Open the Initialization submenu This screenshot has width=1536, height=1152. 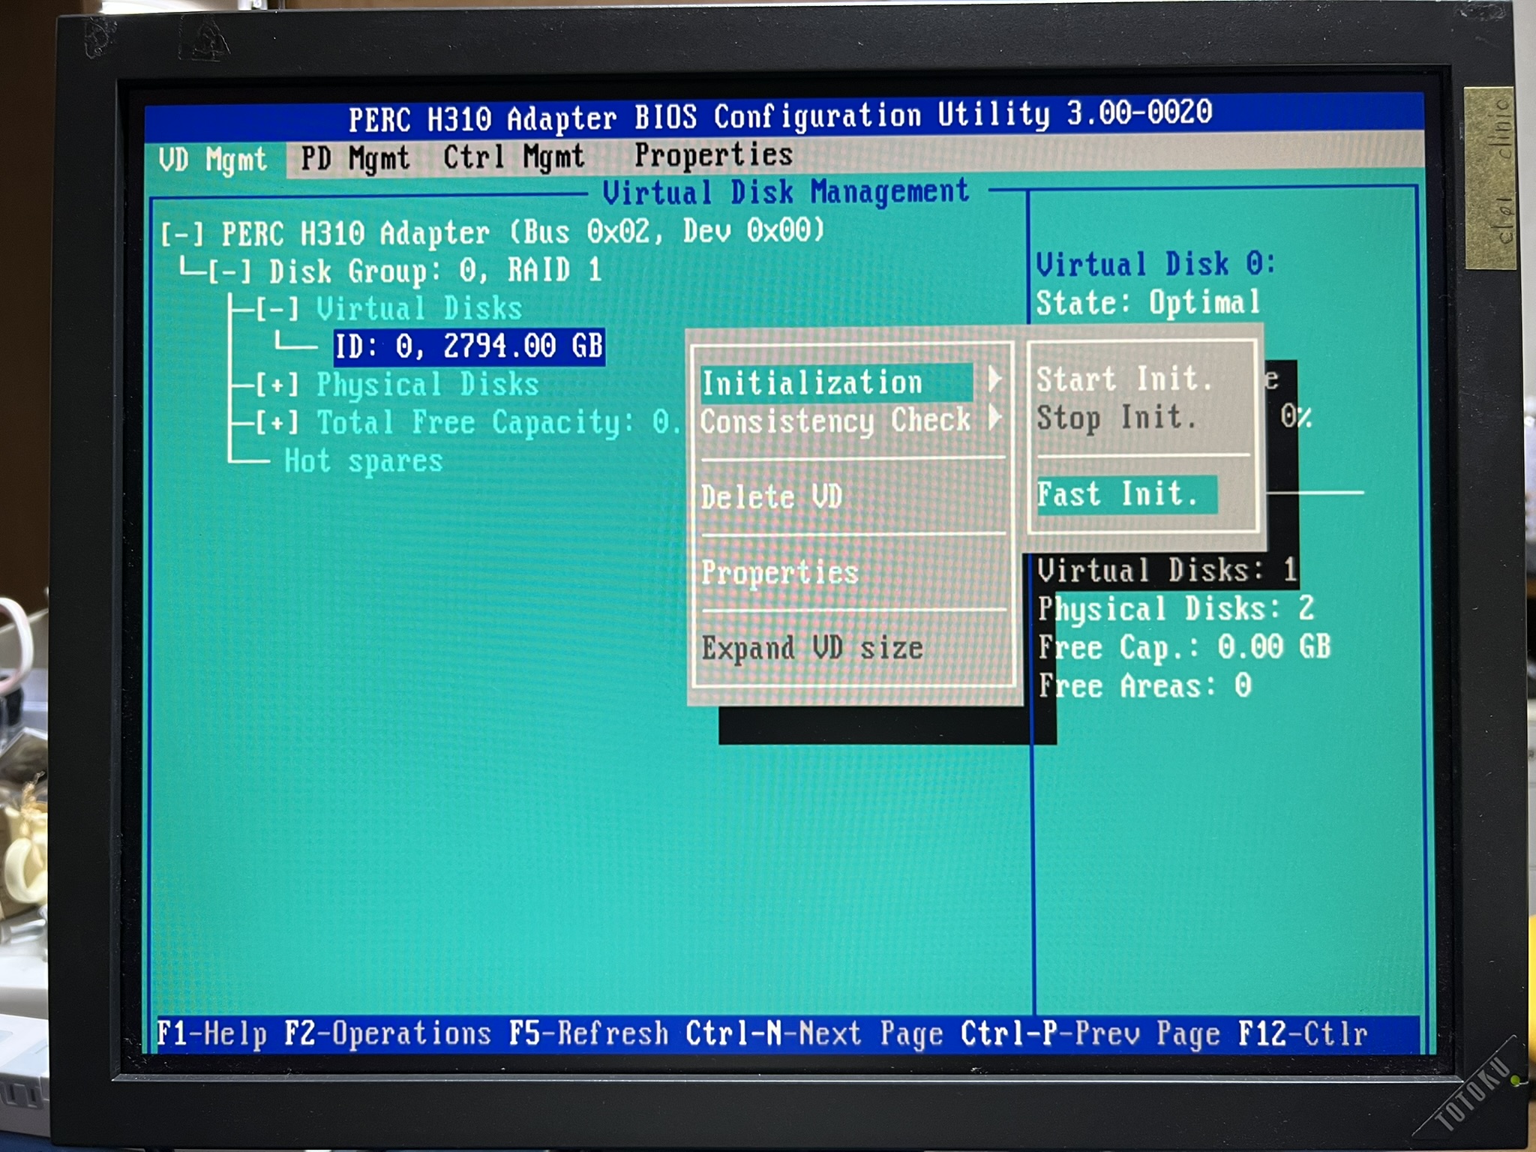pos(837,382)
